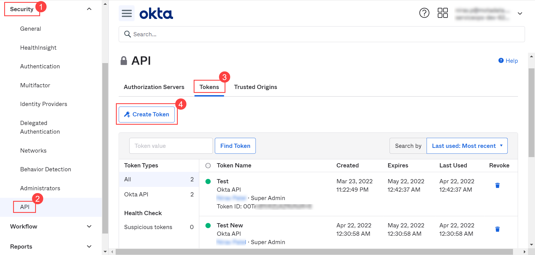Filter by Suspicious tokens
Viewport: 535px width, 255px height.
[x=159, y=227]
